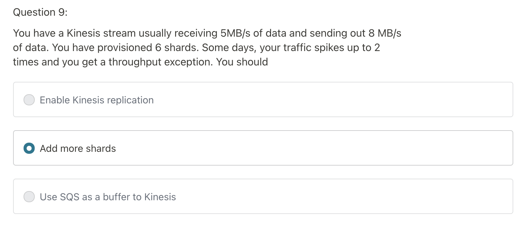The height and width of the screenshot is (231, 527).
Task: Click the '5MB/s' text in the question
Action: pos(235,33)
